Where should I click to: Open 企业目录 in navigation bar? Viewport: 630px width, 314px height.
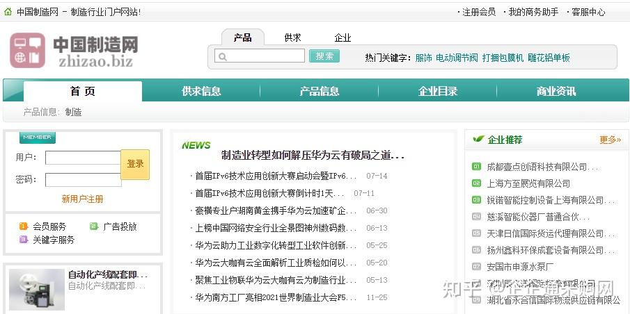pyautogui.click(x=438, y=91)
